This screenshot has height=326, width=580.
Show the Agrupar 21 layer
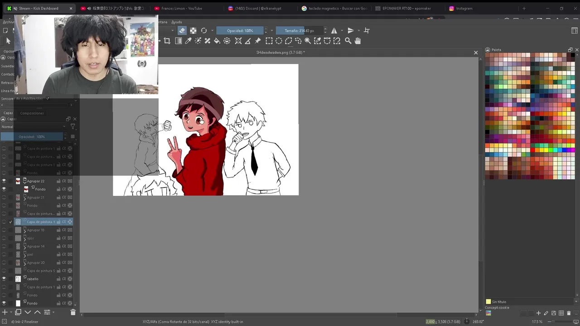pos(4,197)
